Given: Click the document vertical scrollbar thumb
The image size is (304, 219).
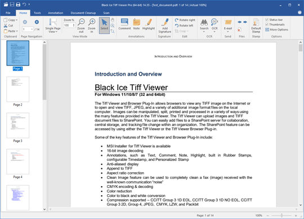Looking at the screenshot, I should click(301, 47).
